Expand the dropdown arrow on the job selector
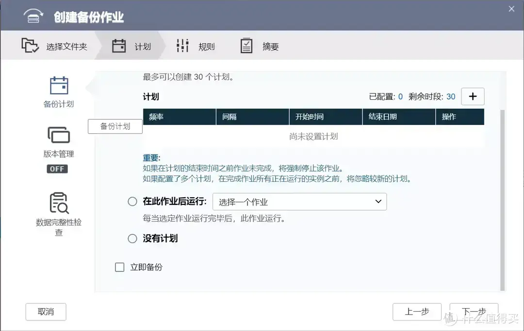 coord(378,201)
